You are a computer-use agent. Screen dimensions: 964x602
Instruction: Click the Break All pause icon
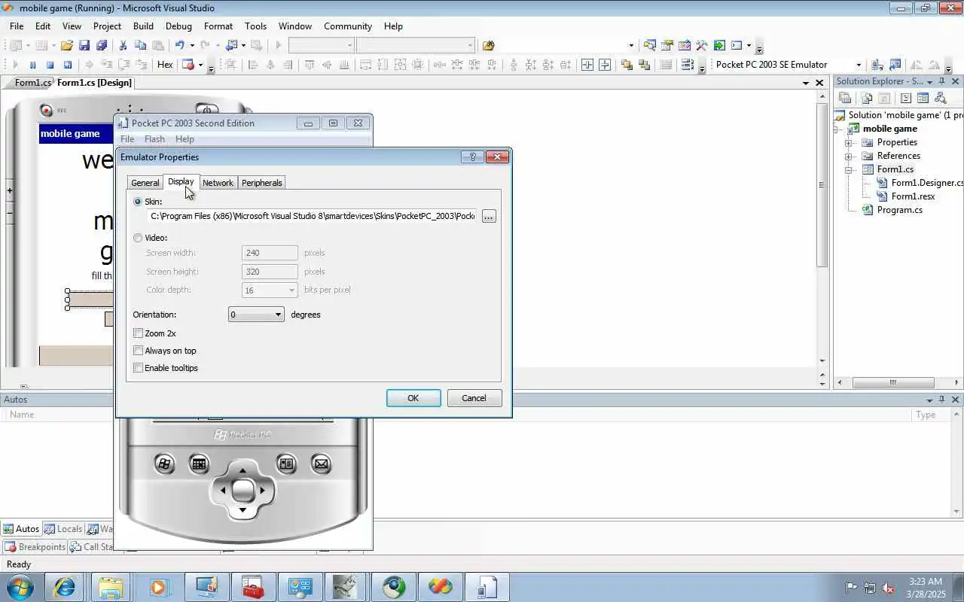pos(32,65)
